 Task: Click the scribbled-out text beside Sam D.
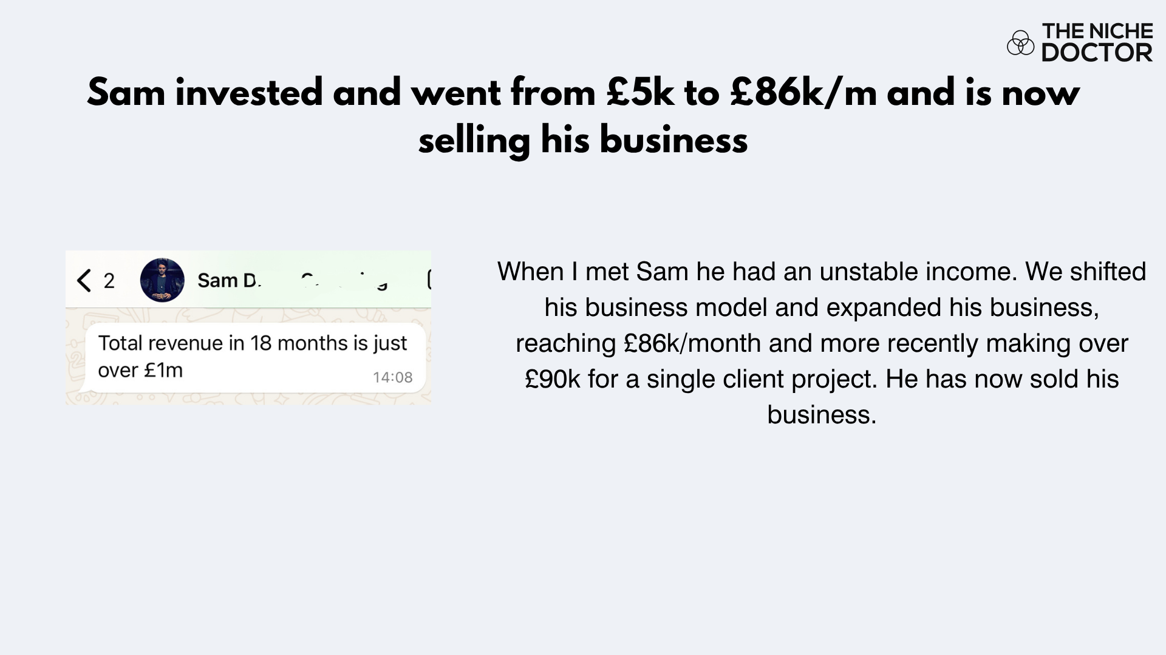click(x=344, y=281)
